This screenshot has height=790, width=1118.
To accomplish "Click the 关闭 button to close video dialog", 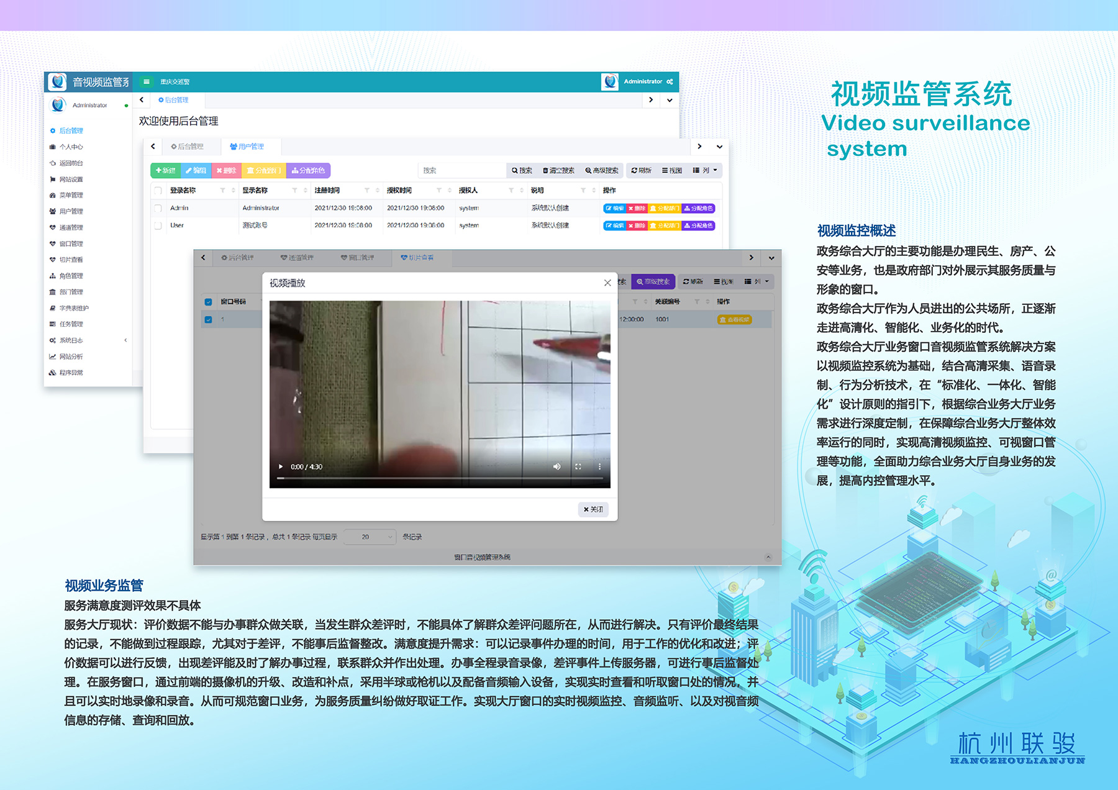I will 593,509.
